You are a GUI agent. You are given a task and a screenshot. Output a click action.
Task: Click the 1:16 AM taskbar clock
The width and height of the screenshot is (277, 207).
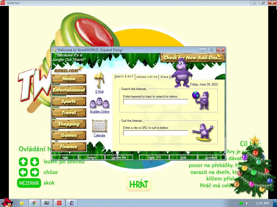[262, 203]
